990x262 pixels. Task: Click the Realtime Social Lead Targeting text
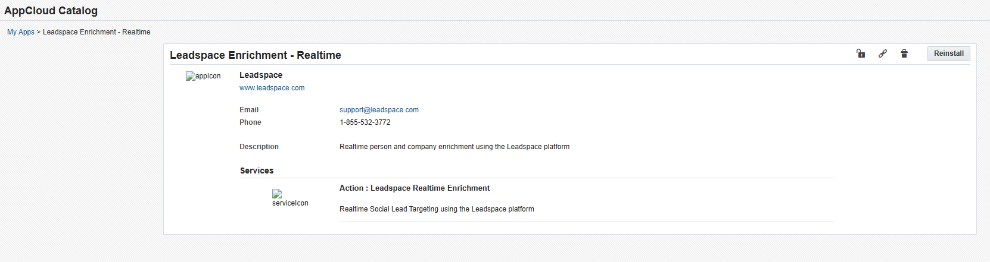tap(437, 209)
